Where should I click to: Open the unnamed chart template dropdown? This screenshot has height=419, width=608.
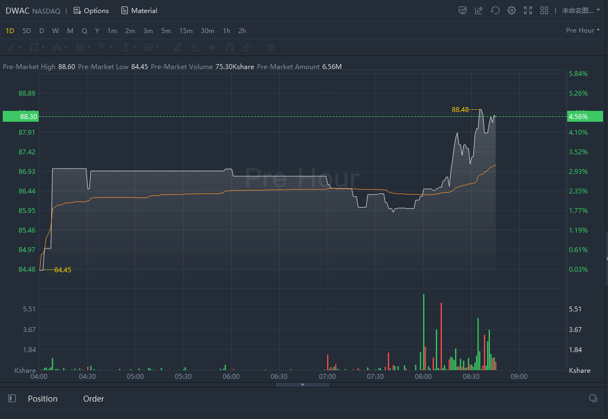581,10
